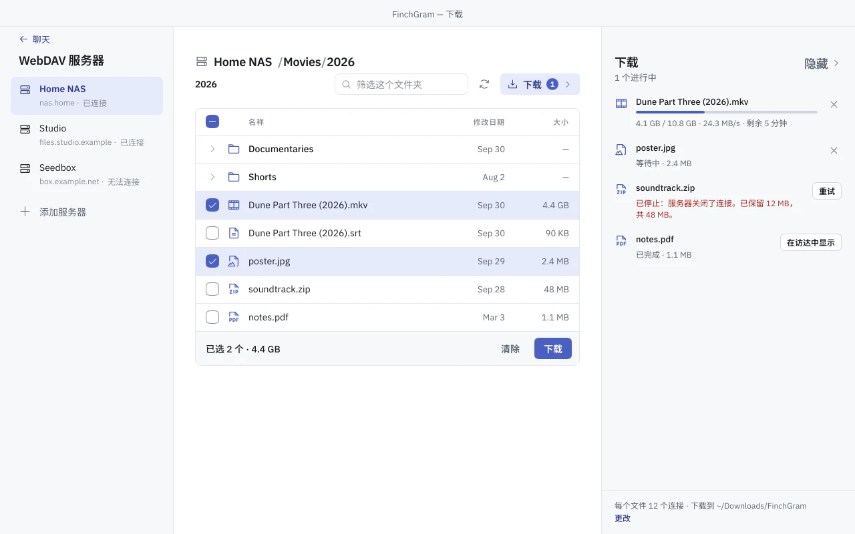The image size is (855, 534).
Task: Expand the Shorts folder
Action: pos(212,177)
